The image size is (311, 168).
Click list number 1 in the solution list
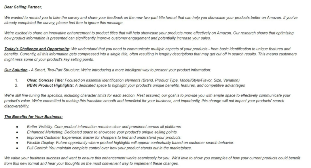(x=16, y=80)
